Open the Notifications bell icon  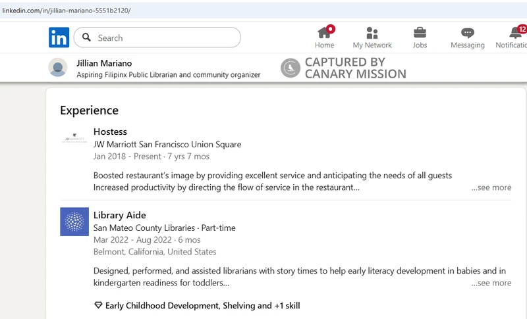coord(516,33)
